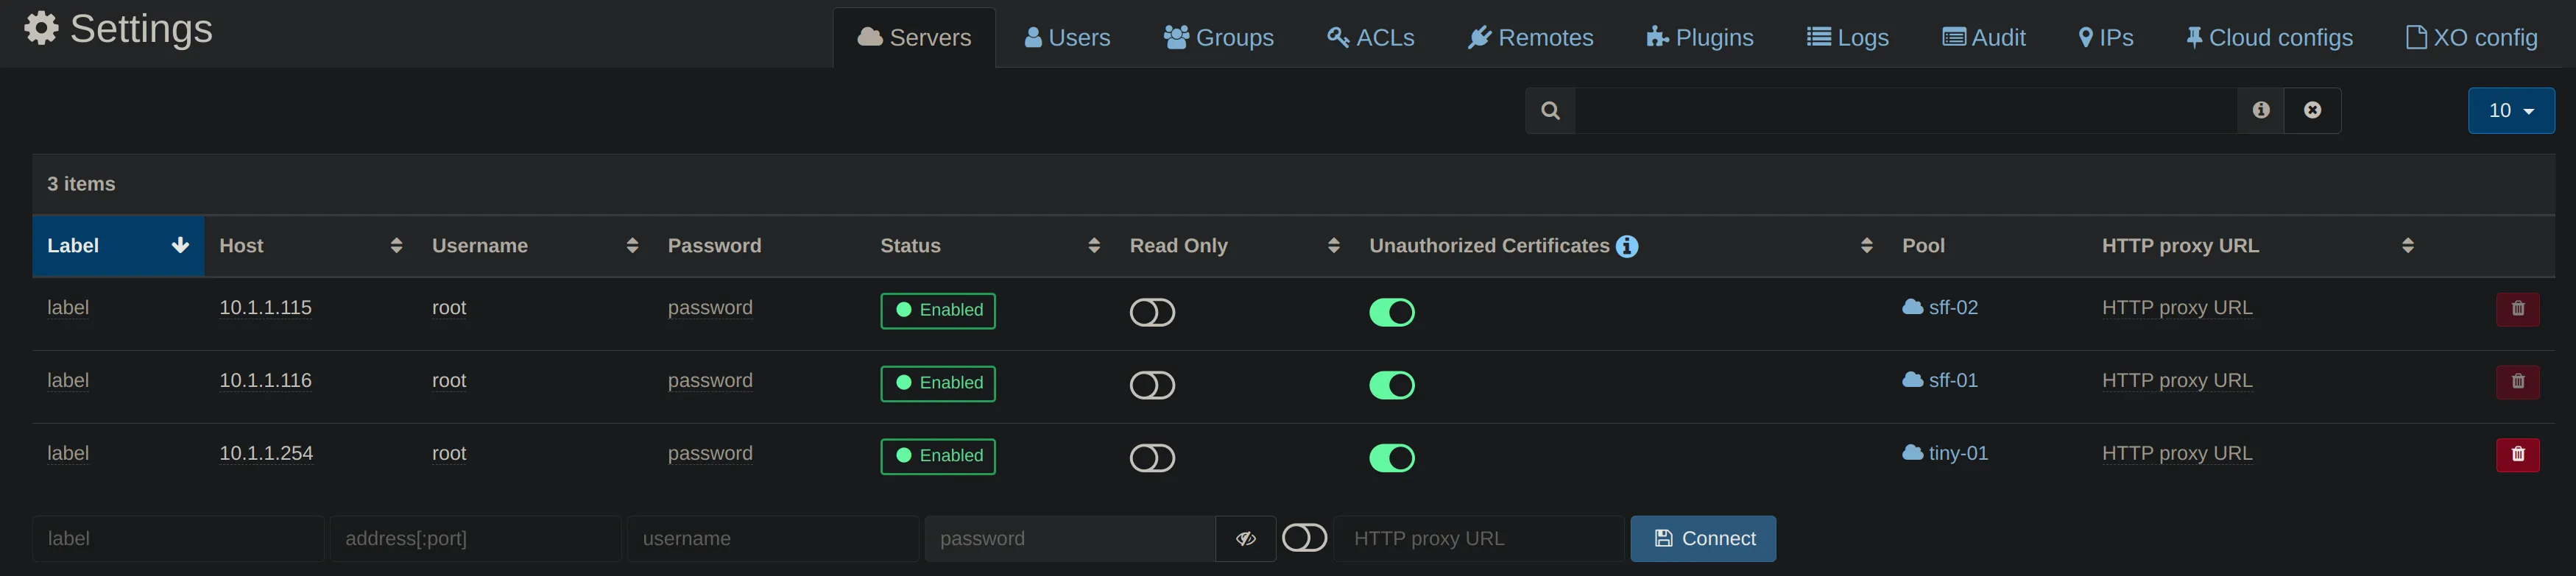The height and width of the screenshot is (576, 2576).
Task: Sort the Status column
Action: coord(1094,246)
